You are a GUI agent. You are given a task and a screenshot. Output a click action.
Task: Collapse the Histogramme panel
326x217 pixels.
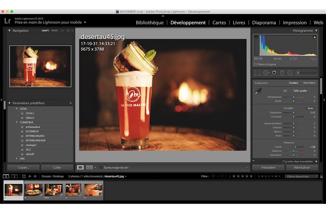point(316,31)
